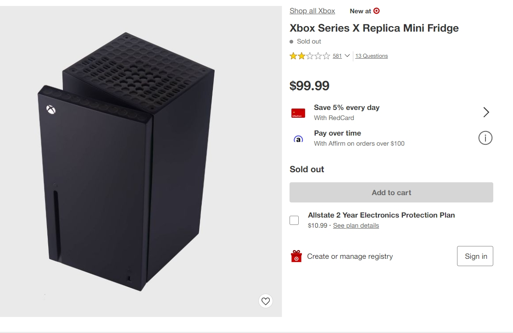The height and width of the screenshot is (333, 513).
Task: Check the Allstate Protection Plan box
Action: (x=294, y=220)
